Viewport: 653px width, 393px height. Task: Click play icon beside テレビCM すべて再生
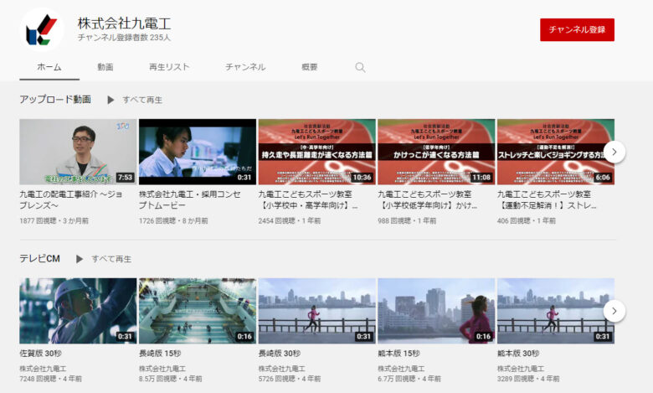[x=80, y=259]
